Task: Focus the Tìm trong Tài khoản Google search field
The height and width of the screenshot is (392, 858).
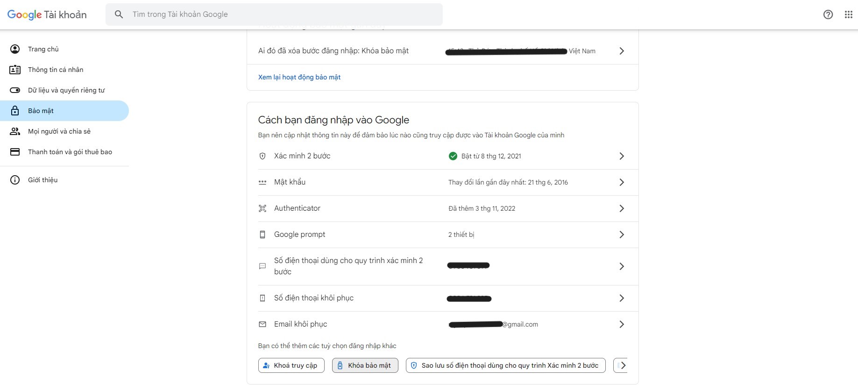Action: 280,14
